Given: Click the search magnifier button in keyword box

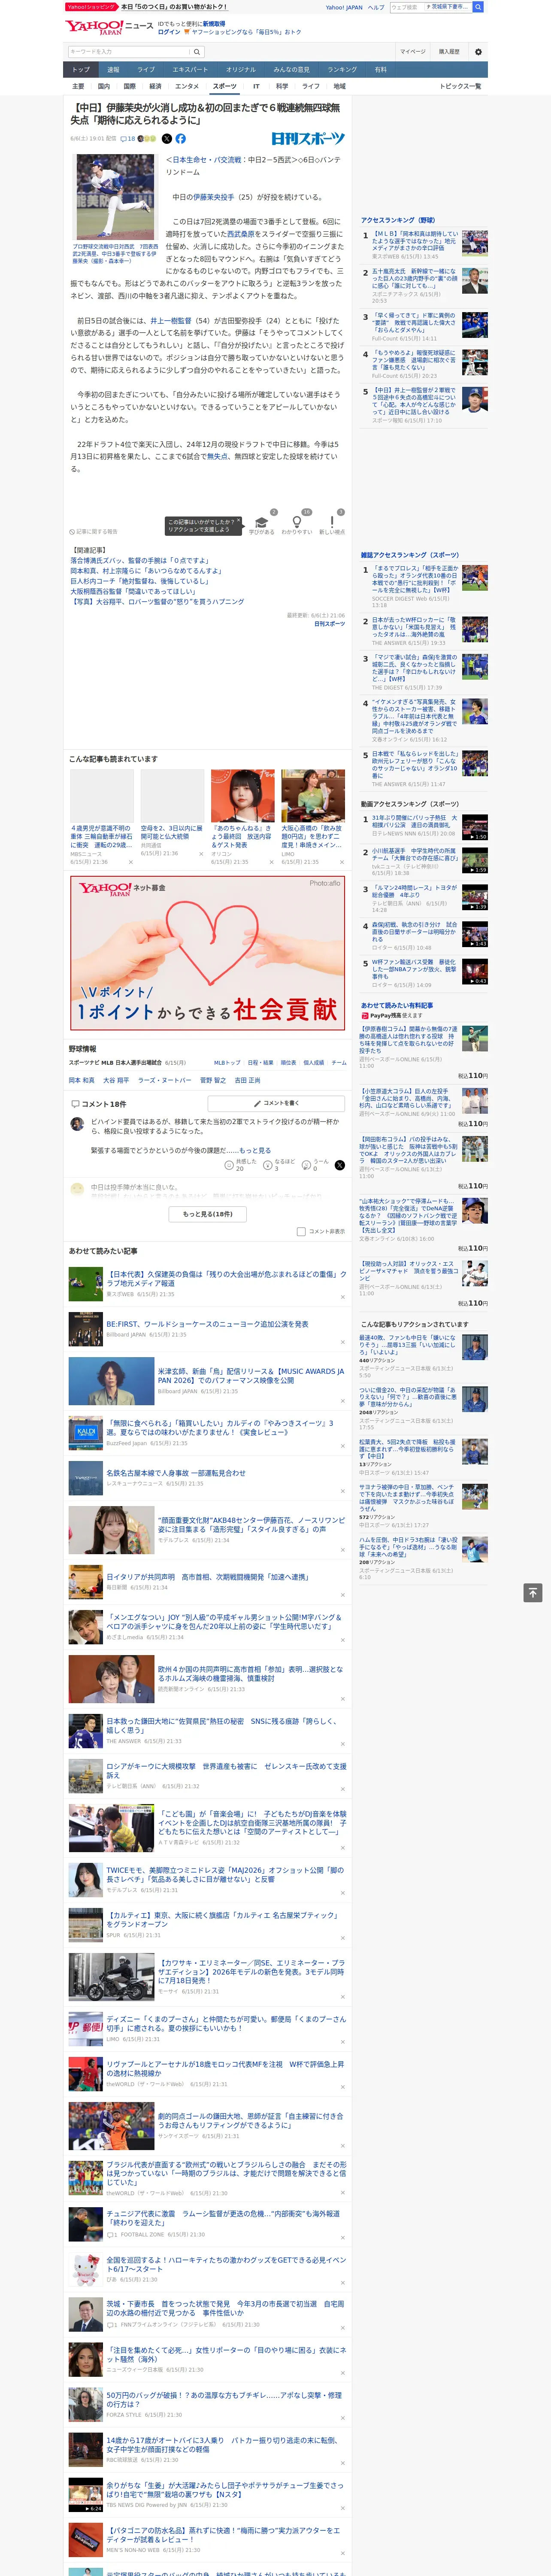Looking at the screenshot, I should point(197,52).
